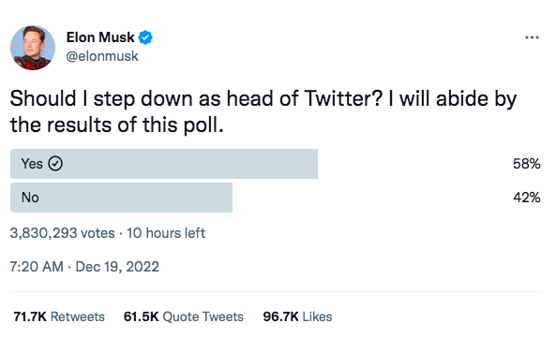Open the @elonmusk handle link
The height and width of the screenshot is (338, 556).
point(102,56)
